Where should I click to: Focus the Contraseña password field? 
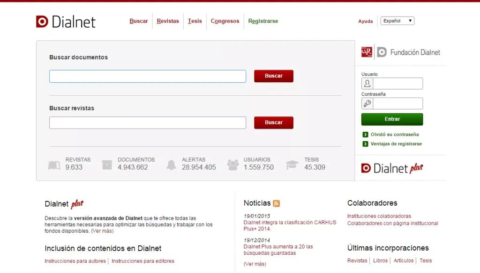point(398,103)
